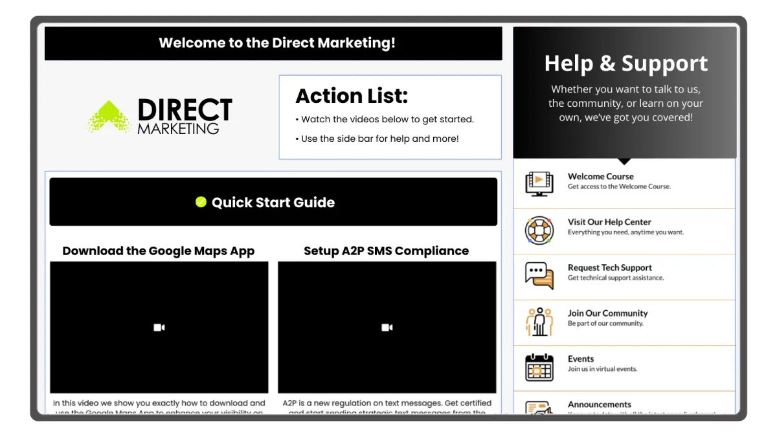Click camera icon in A2P SMS video
777x437 pixels.
point(387,328)
